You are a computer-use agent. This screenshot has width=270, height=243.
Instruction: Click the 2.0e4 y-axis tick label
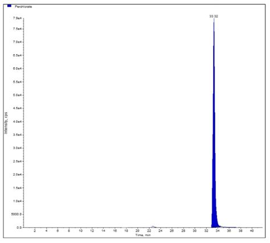[17, 175]
